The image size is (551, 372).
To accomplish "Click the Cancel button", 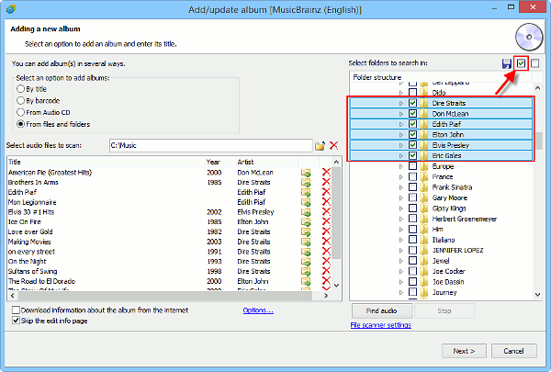I will (513, 351).
